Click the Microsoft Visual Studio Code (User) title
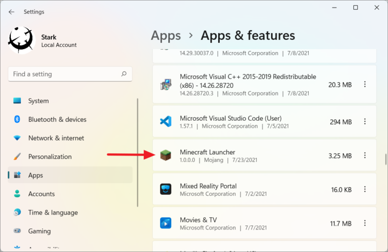The width and height of the screenshot is (388, 252). coord(231,118)
